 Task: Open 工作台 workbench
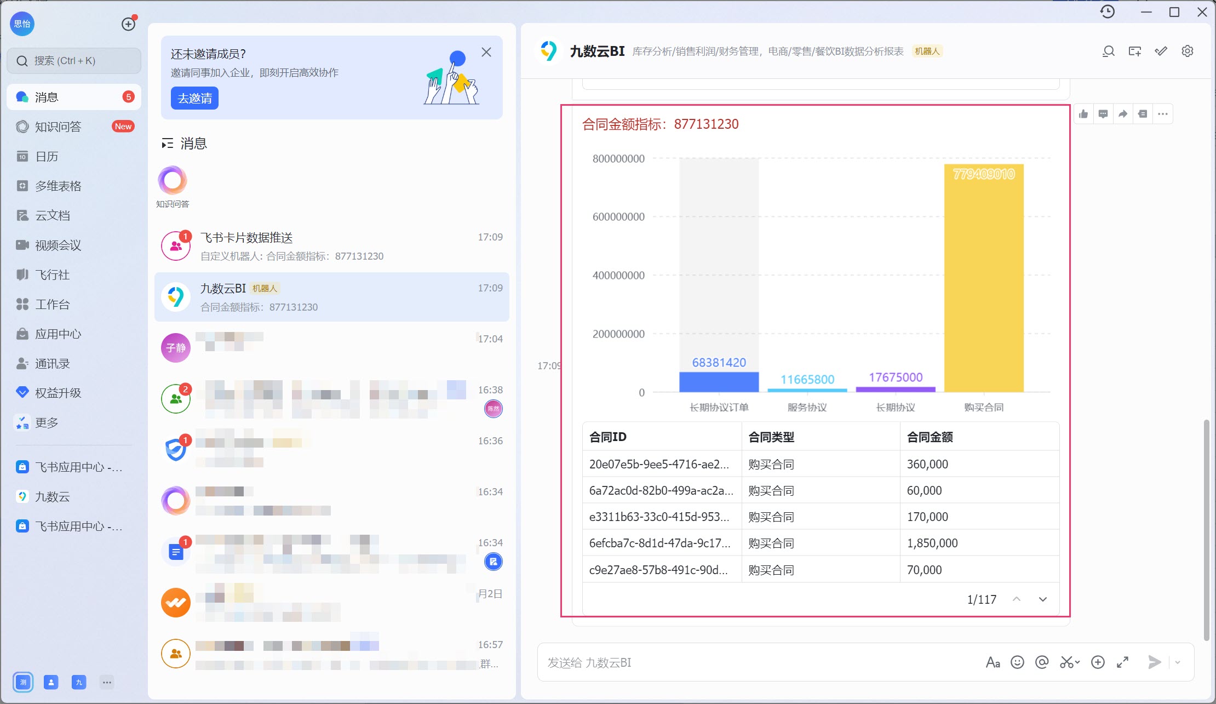(74, 304)
